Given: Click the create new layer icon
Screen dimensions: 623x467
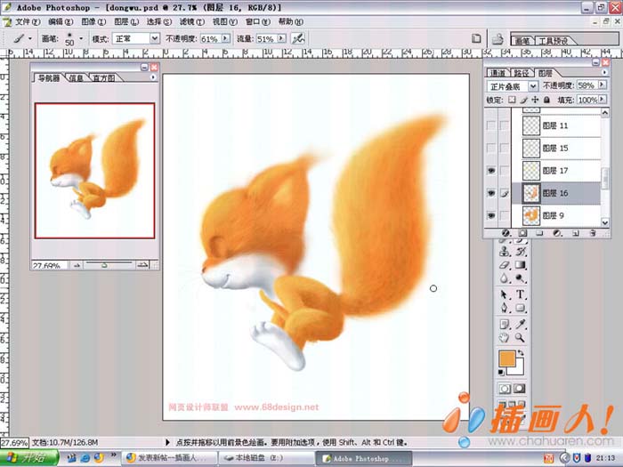Looking at the screenshot, I should (575, 233).
